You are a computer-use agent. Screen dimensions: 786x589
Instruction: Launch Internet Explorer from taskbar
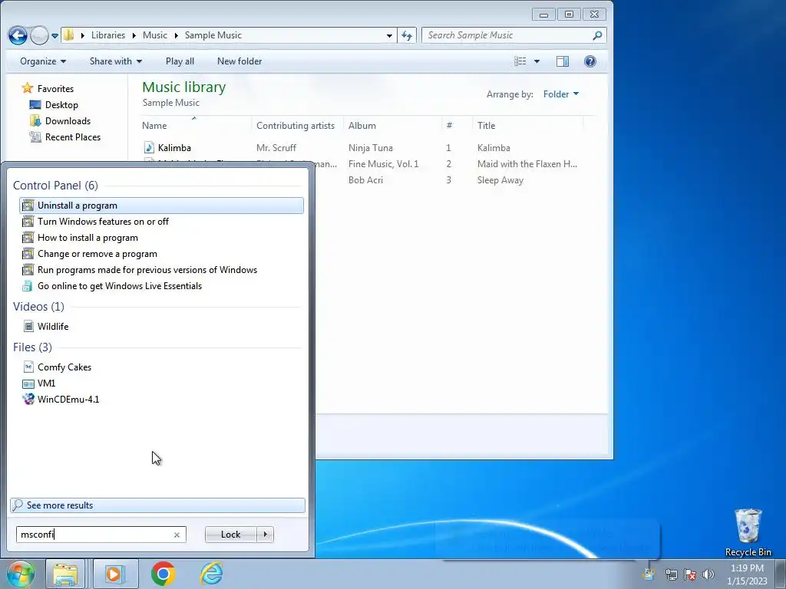(211, 574)
